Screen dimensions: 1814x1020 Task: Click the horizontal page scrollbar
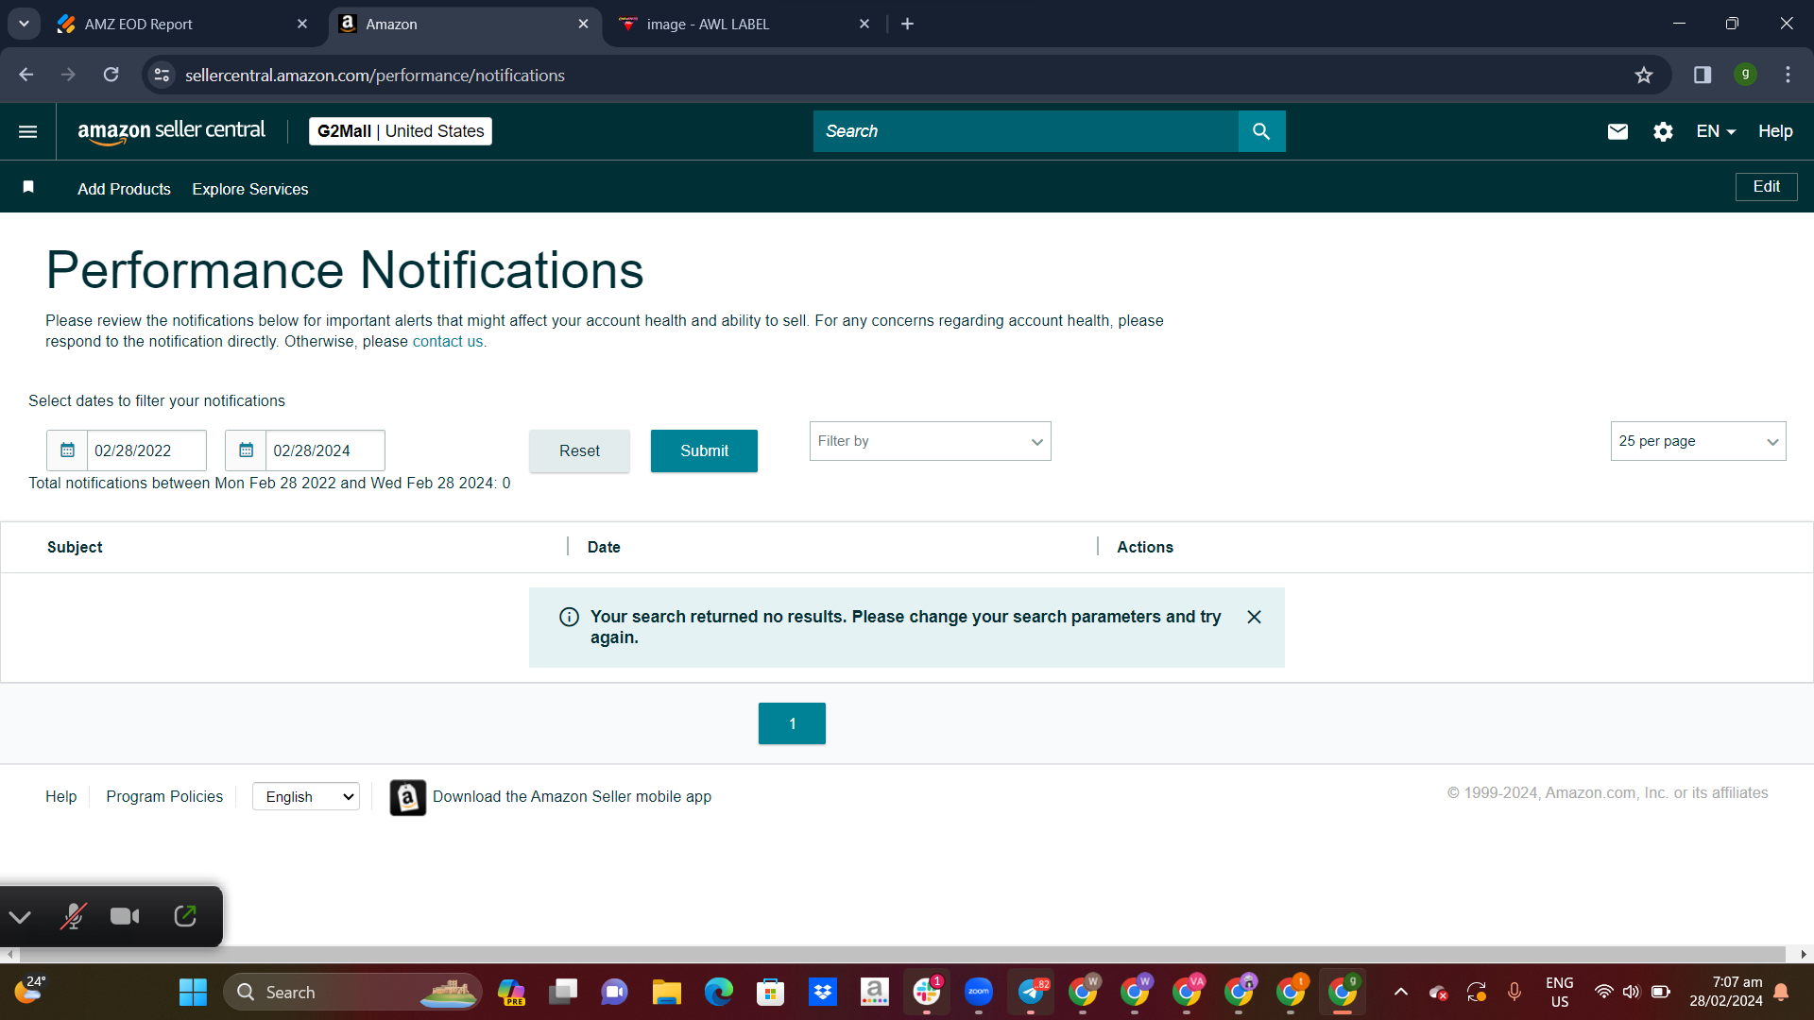click(896, 954)
